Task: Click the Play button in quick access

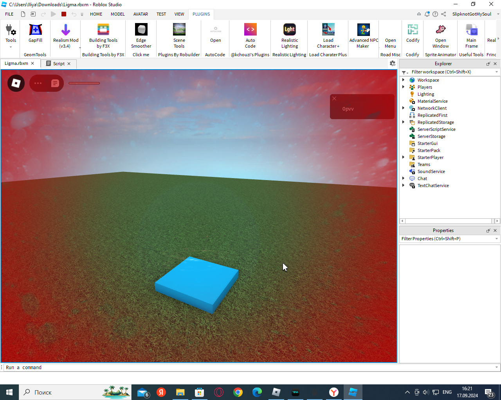Action: [x=54, y=14]
